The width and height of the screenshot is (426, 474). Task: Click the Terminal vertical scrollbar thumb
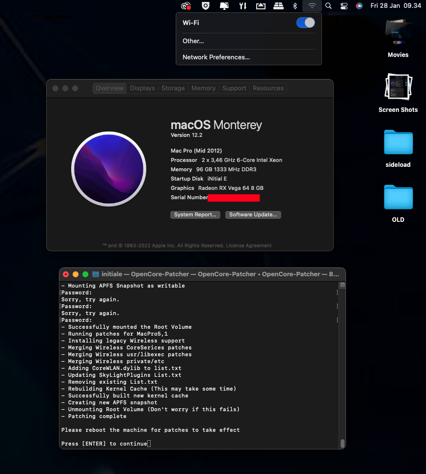tap(343, 444)
